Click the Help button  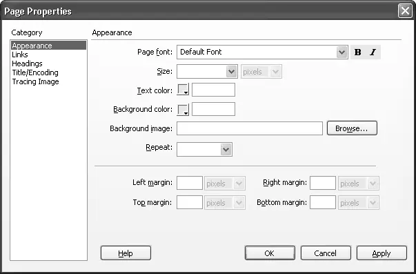pyautogui.click(x=126, y=253)
